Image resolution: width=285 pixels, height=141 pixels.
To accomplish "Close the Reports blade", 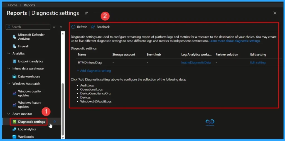I will point(275,13).
